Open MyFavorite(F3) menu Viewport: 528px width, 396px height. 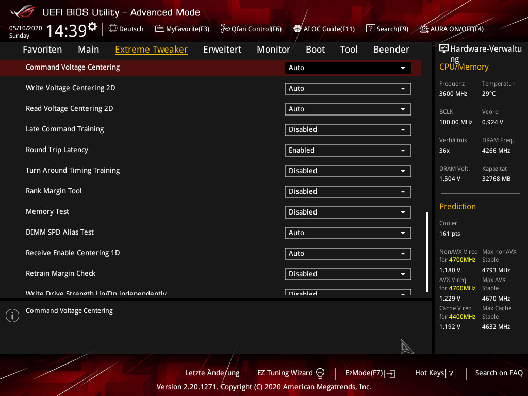[182, 29]
